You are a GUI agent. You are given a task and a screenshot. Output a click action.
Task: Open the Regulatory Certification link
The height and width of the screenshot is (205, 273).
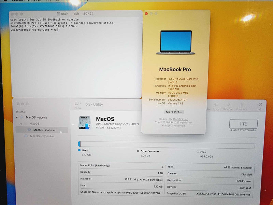(x=174, y=119)
